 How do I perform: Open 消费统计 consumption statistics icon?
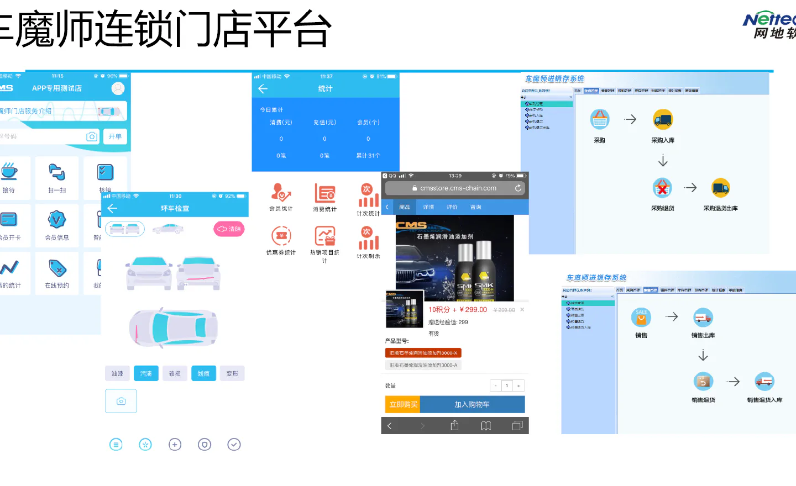pyautogui.click(x=325, y=193)
